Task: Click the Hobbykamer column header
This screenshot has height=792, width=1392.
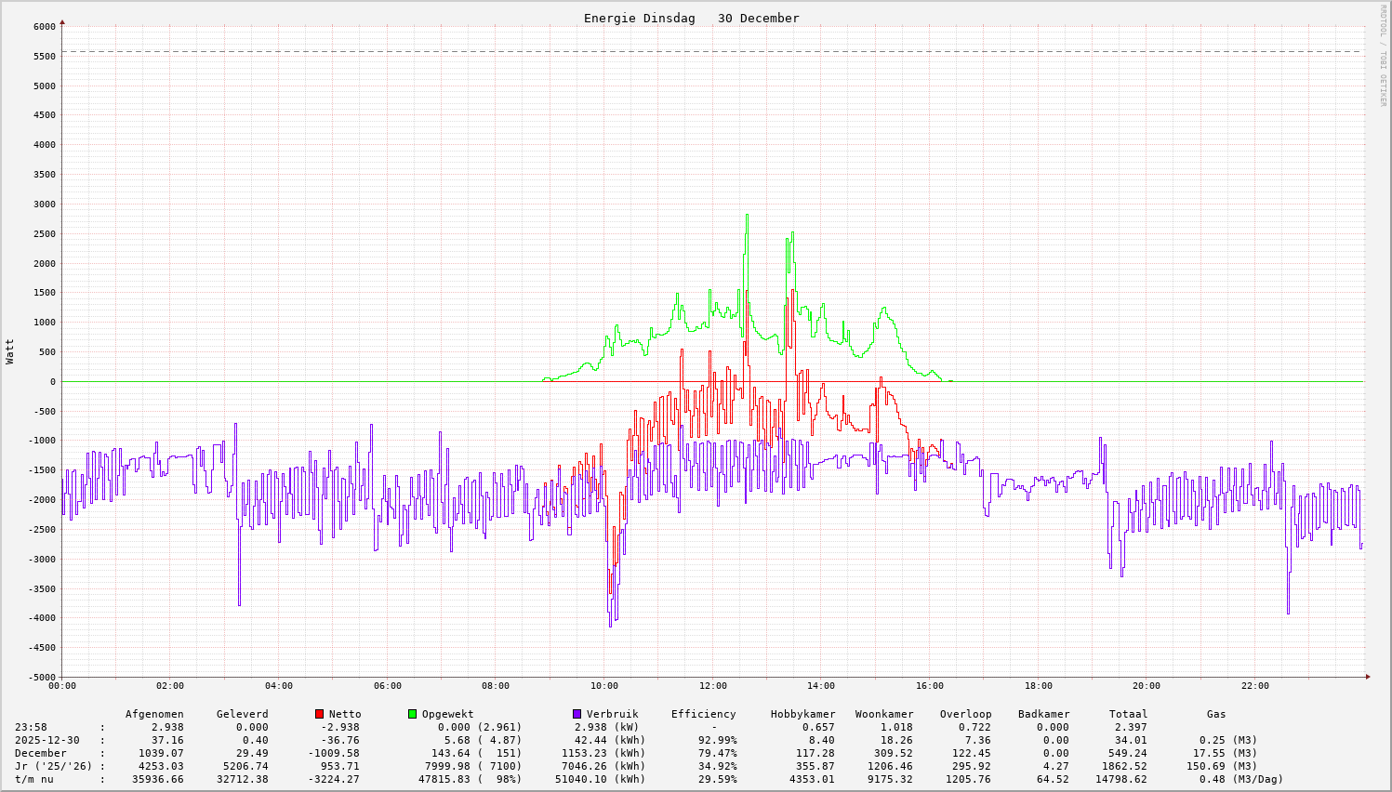Action: [x=802, y=714]
